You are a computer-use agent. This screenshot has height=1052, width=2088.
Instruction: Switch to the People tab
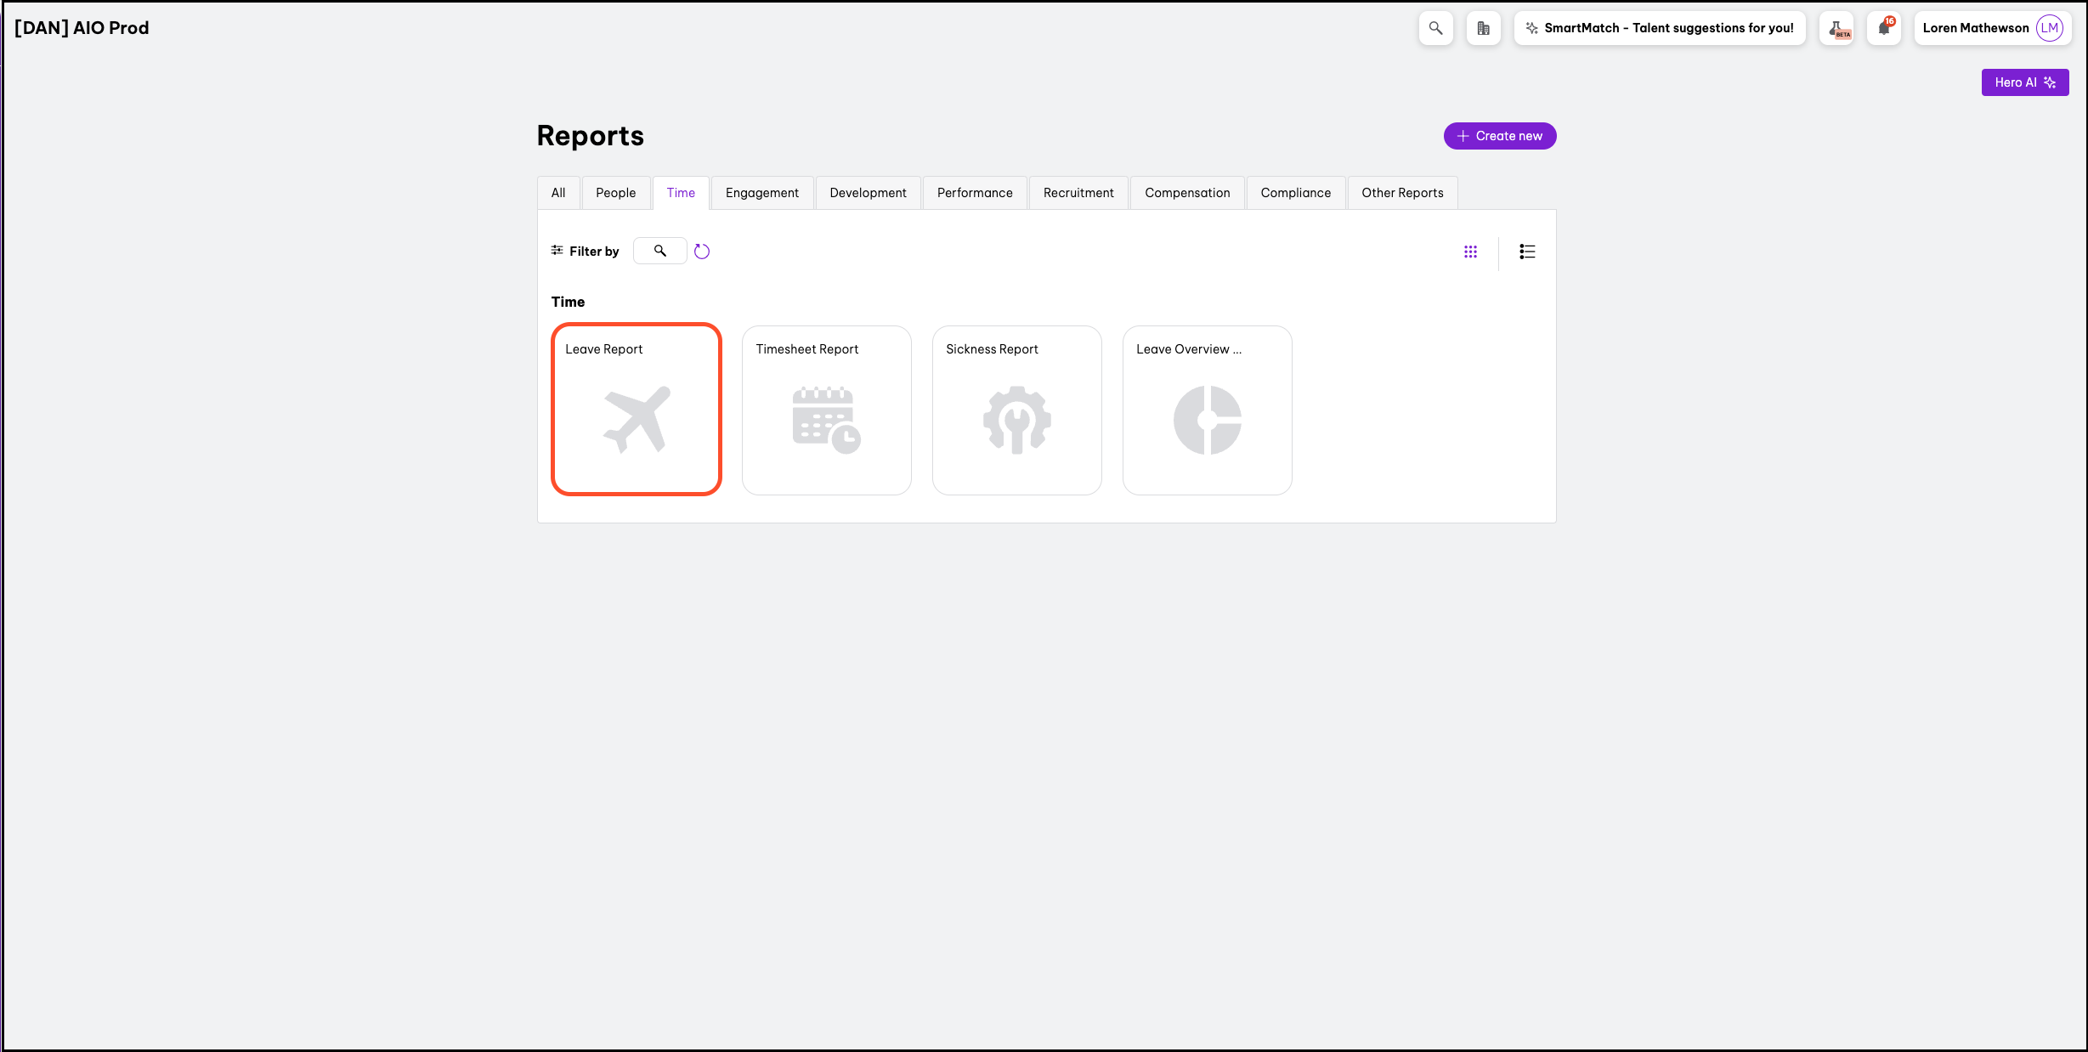tap(615, 193)
